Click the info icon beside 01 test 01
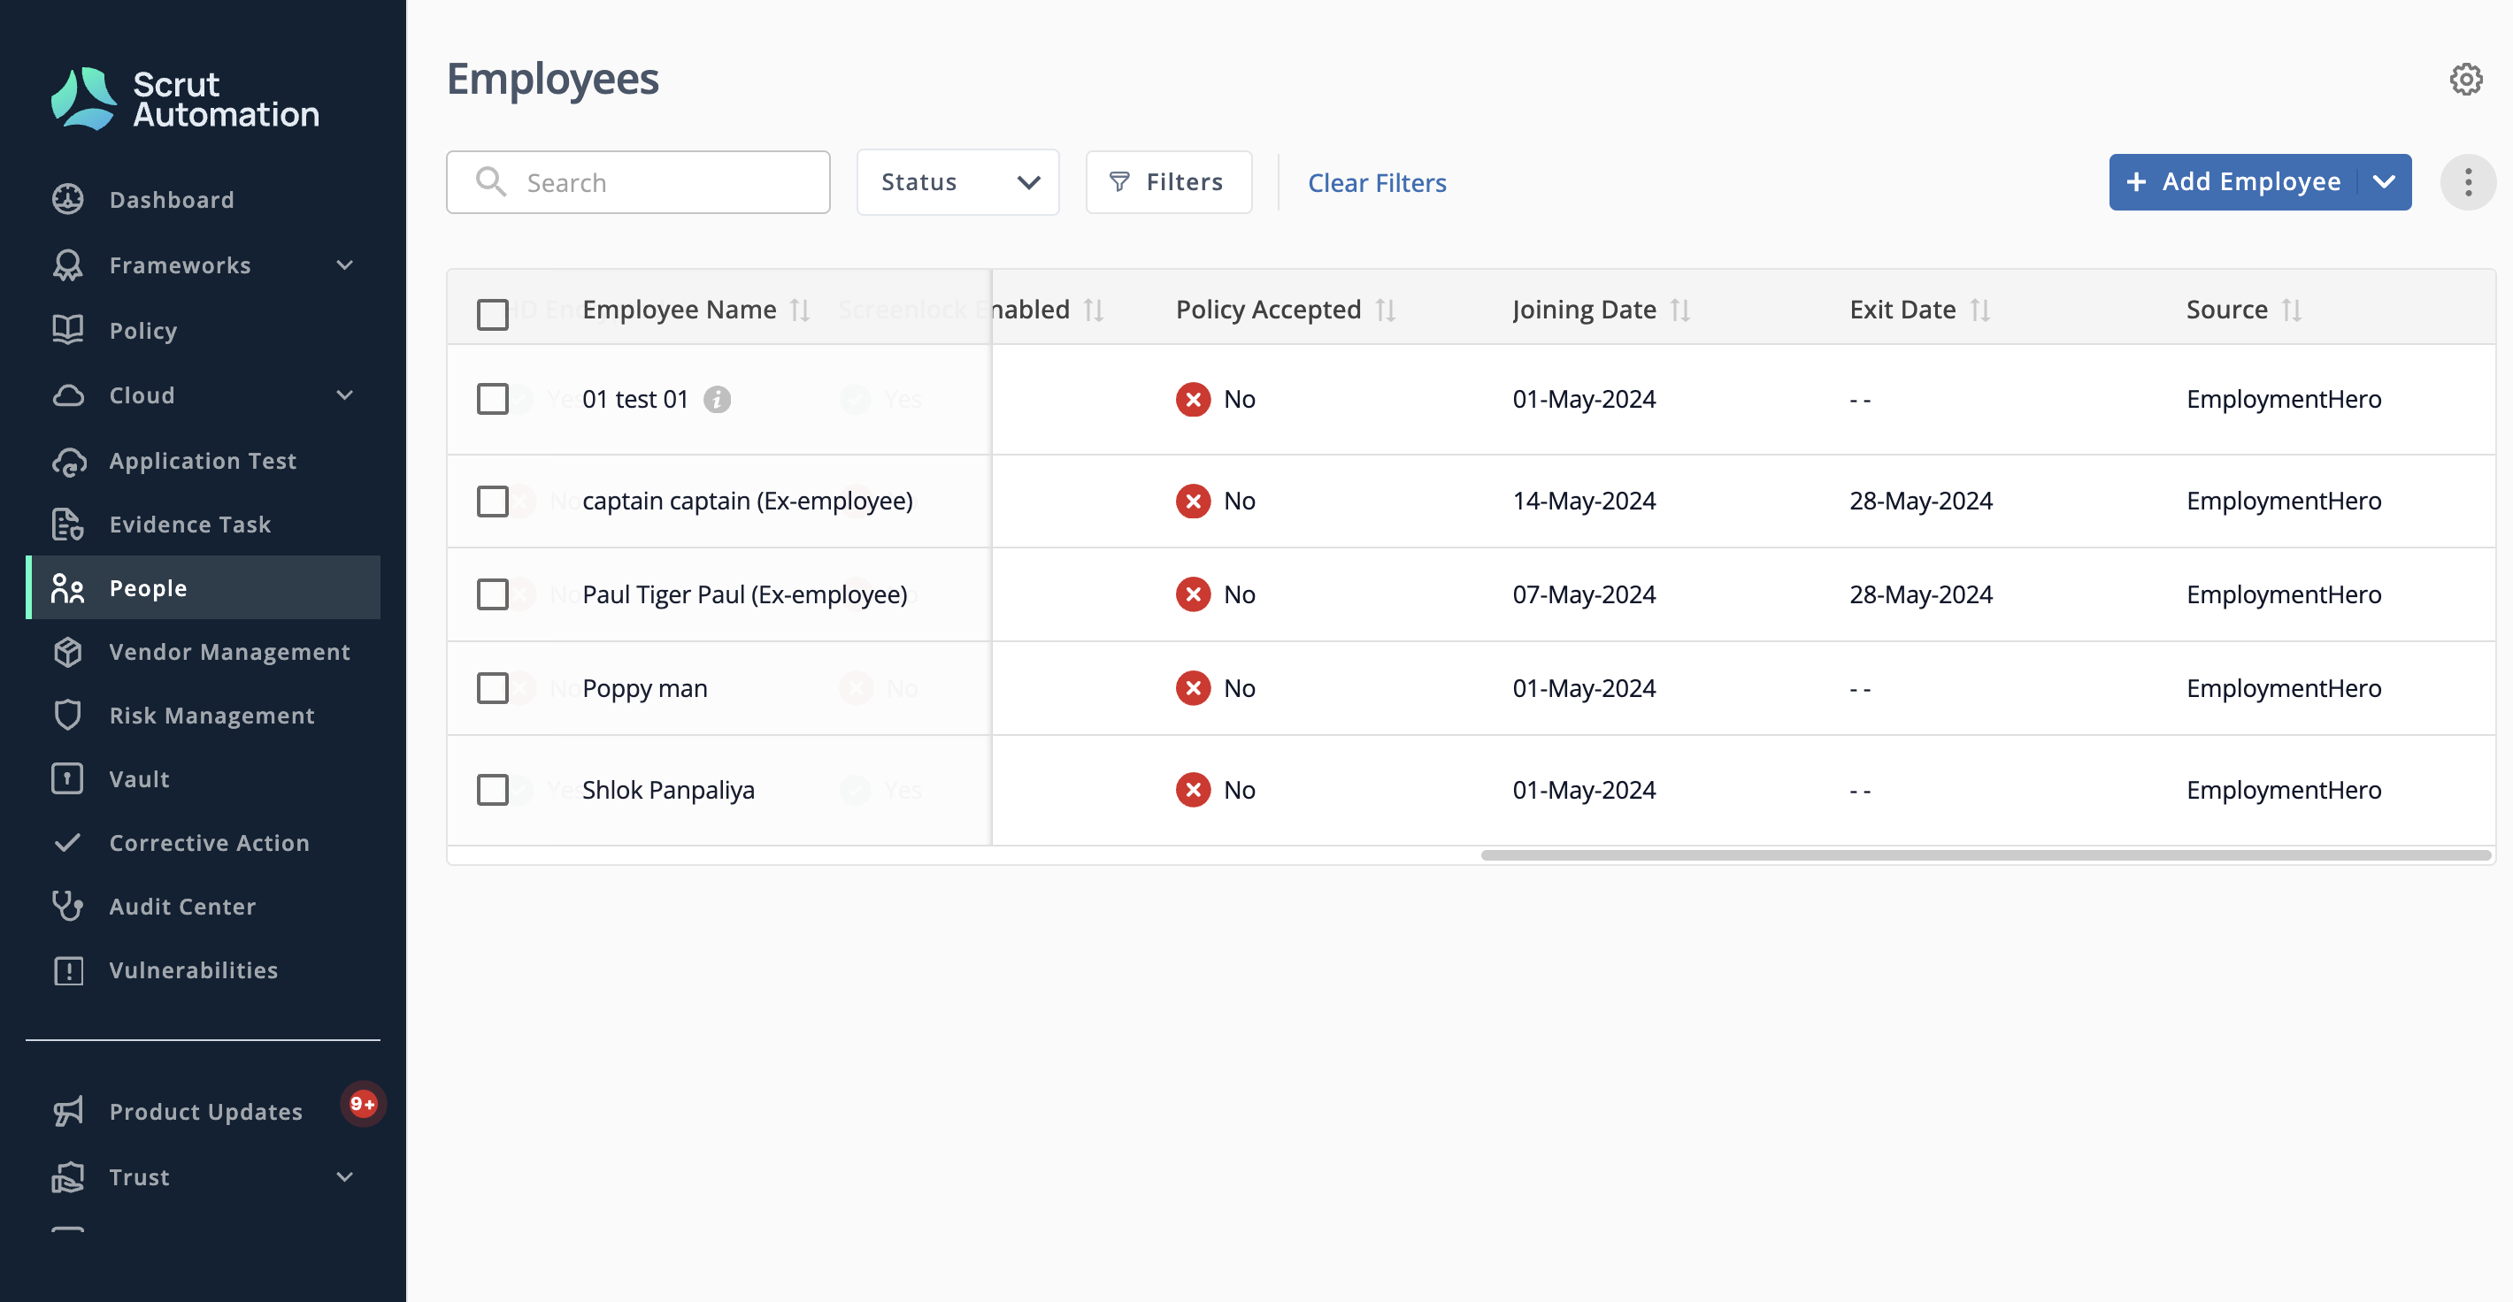 tap(717, 399)
